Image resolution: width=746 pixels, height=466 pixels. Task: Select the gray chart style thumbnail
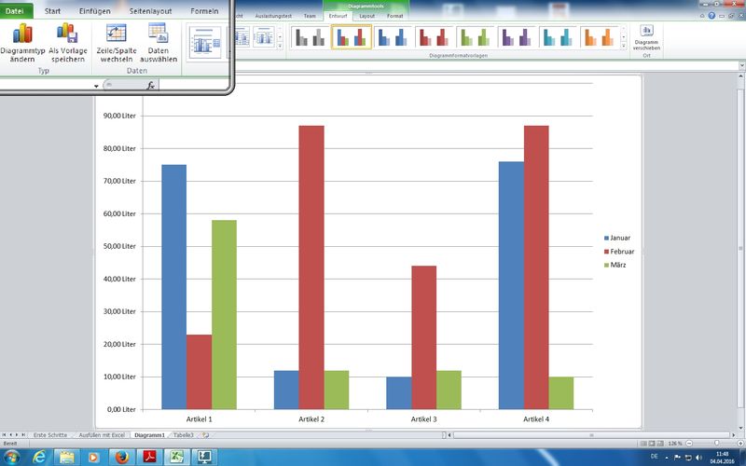pos(310,37)
